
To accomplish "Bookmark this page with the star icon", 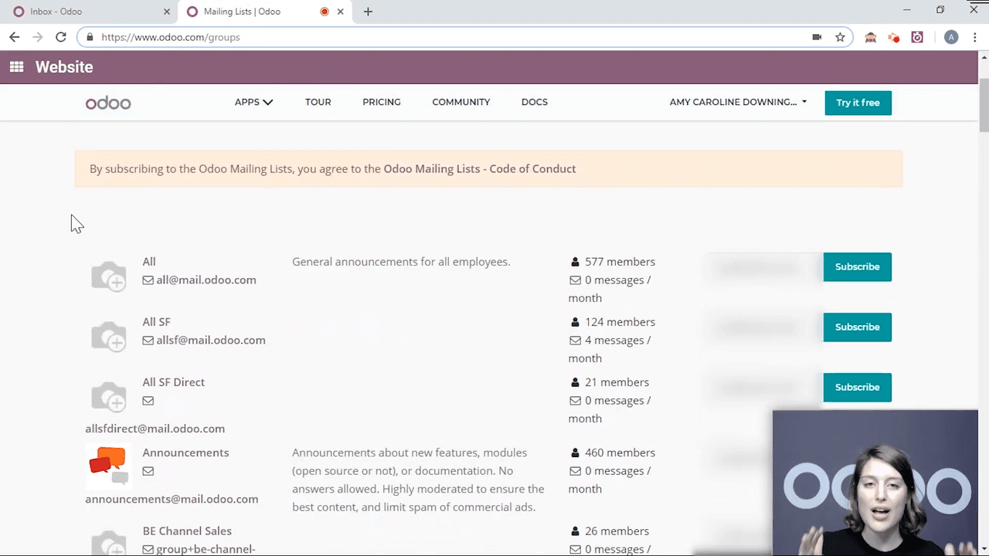I will (x=840, y=37).
